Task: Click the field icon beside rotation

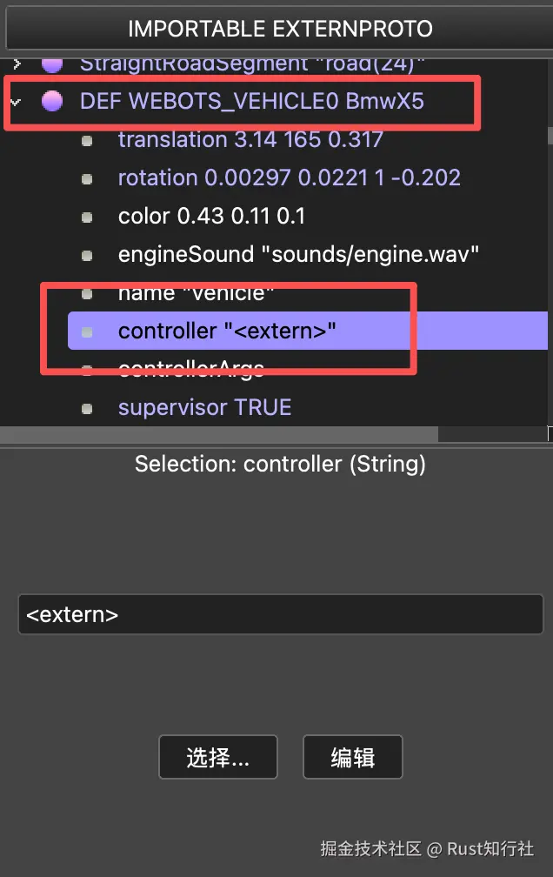Action: tap(87, 178)
